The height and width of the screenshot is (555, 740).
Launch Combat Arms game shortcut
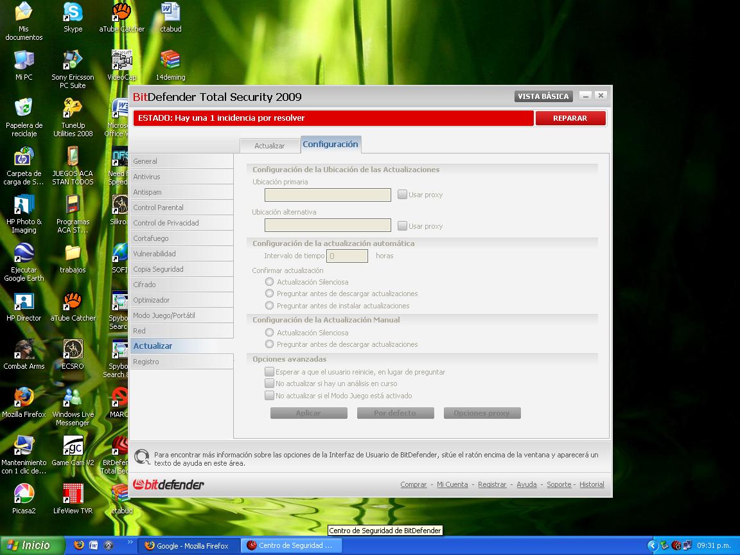click(x=24, y=354)
